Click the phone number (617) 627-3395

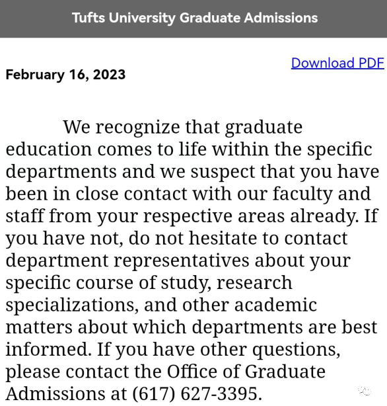195,393
